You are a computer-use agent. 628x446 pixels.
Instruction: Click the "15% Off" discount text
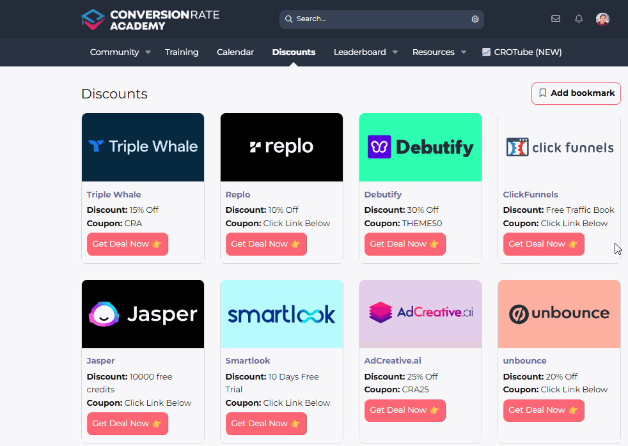click(x=144, y=210)
